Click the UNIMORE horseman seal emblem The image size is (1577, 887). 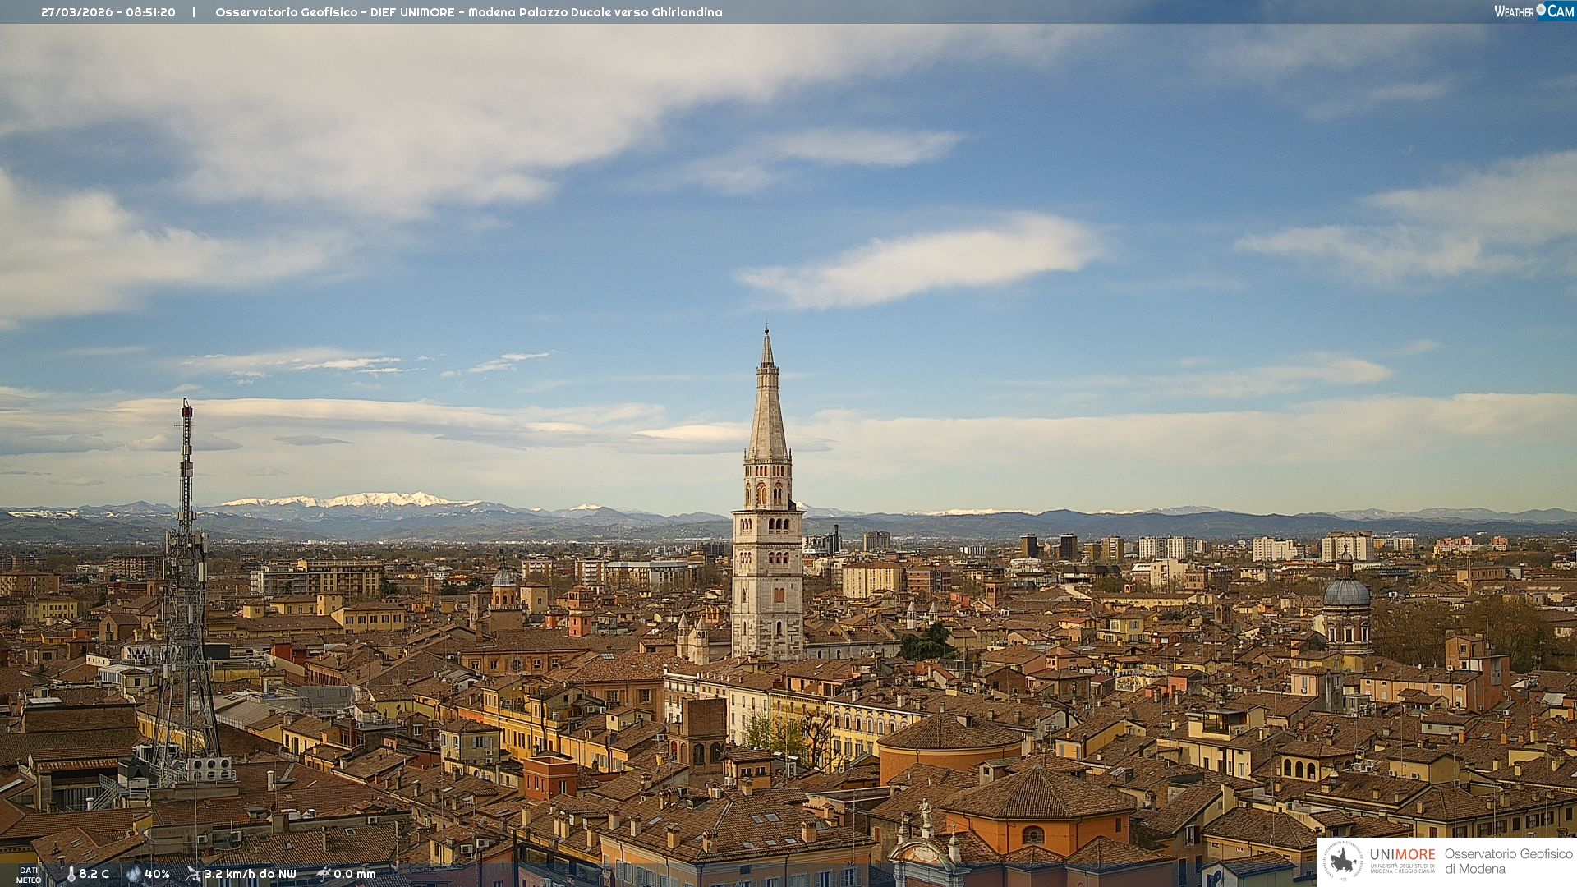point(1344,861)
